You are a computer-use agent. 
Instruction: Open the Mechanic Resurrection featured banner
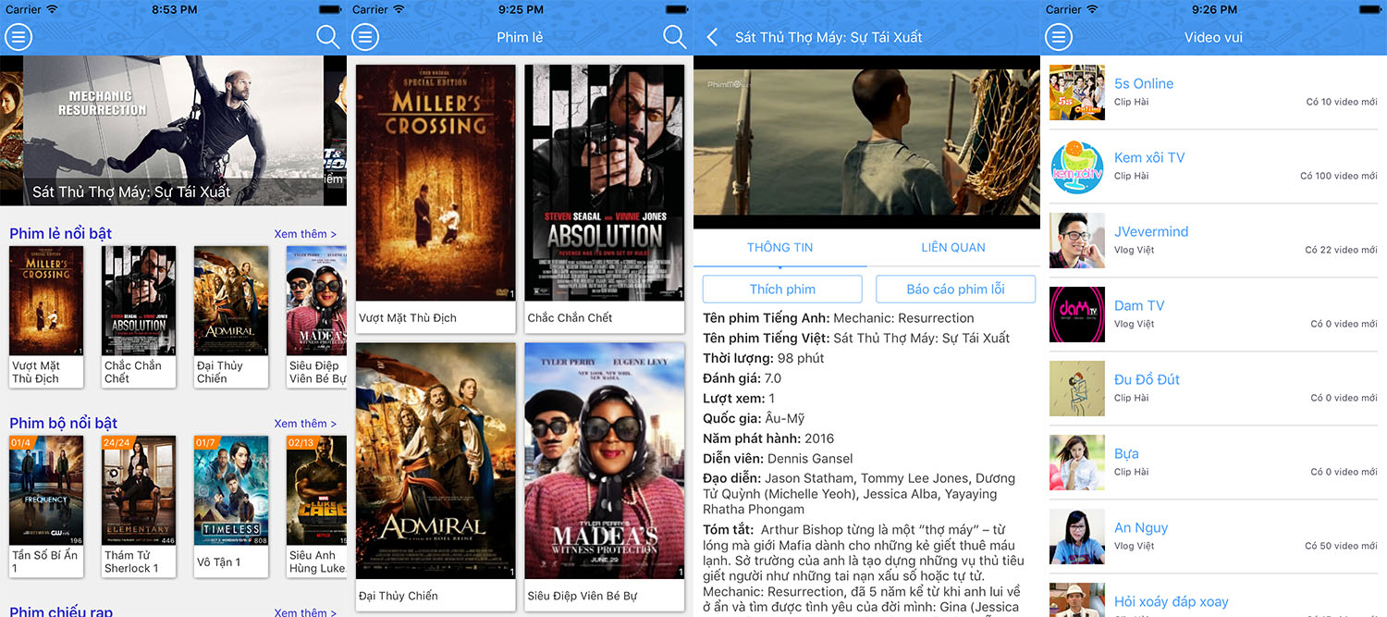coord(173,130)
